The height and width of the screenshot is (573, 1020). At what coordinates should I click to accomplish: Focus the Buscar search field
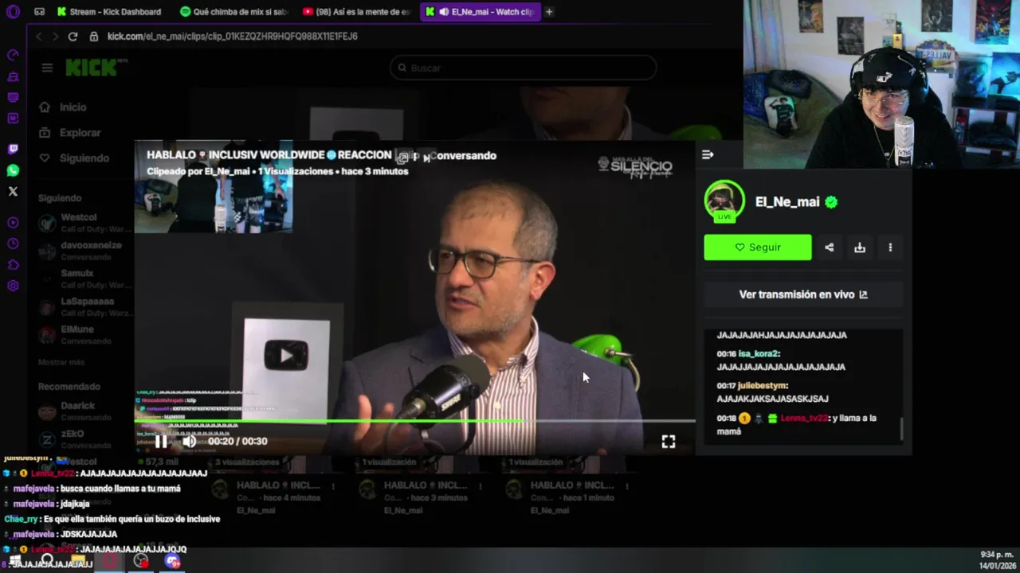coord(524,68)
